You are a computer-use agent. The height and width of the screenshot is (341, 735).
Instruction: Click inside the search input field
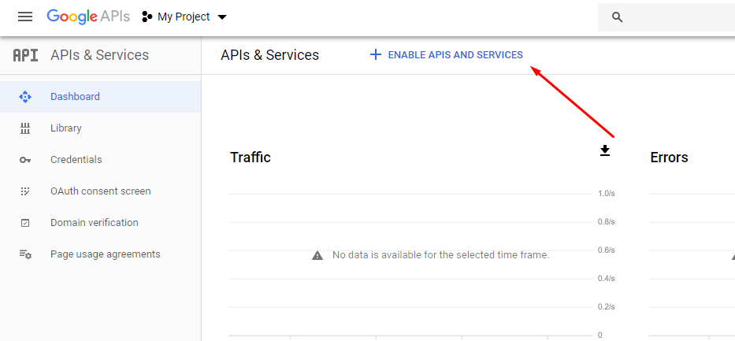(x=677, y=17)
